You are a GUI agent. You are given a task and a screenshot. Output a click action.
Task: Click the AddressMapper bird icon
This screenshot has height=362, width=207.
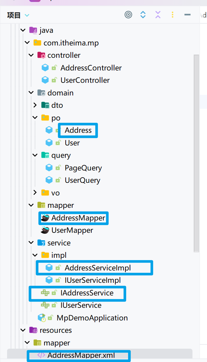click(x=45, y=218)
